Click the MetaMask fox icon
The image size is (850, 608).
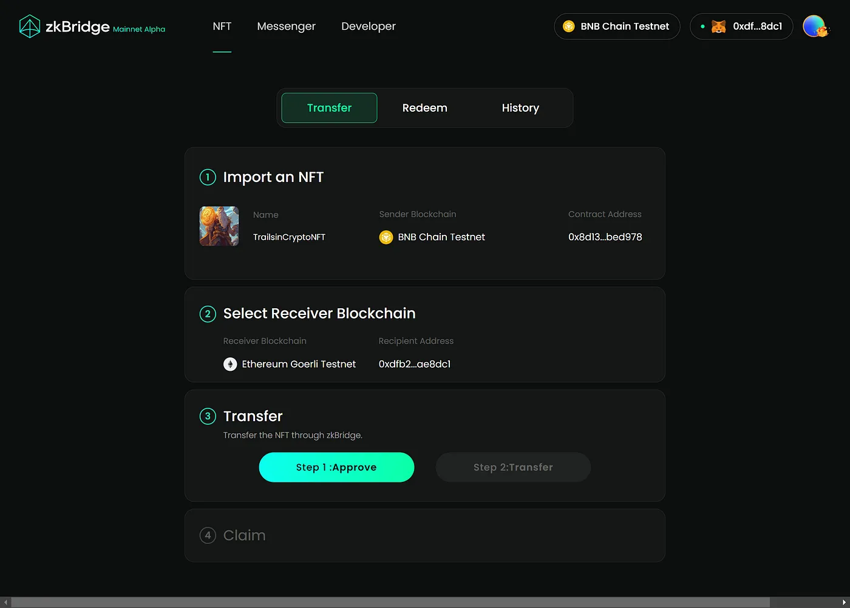click(x=718, y=27)
